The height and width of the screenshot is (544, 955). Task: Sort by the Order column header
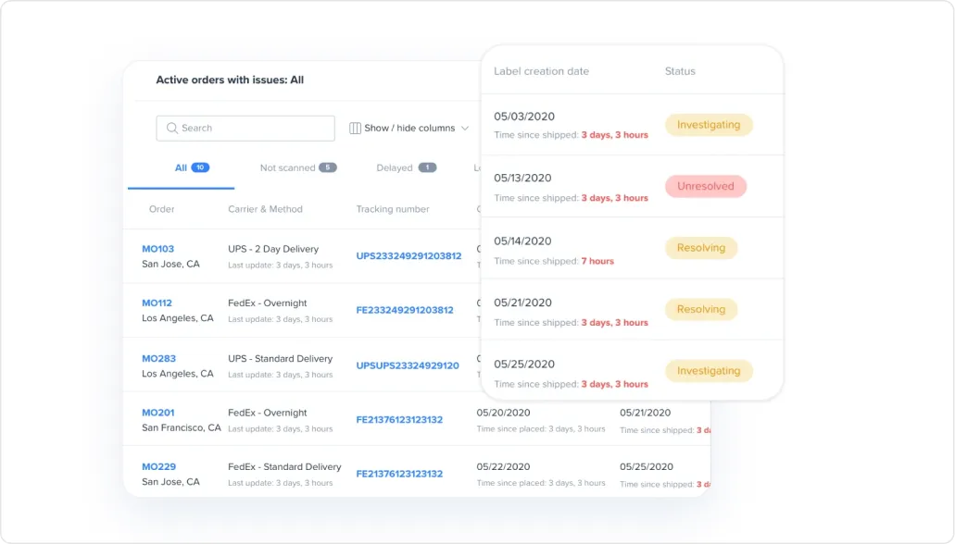point(162,209)
